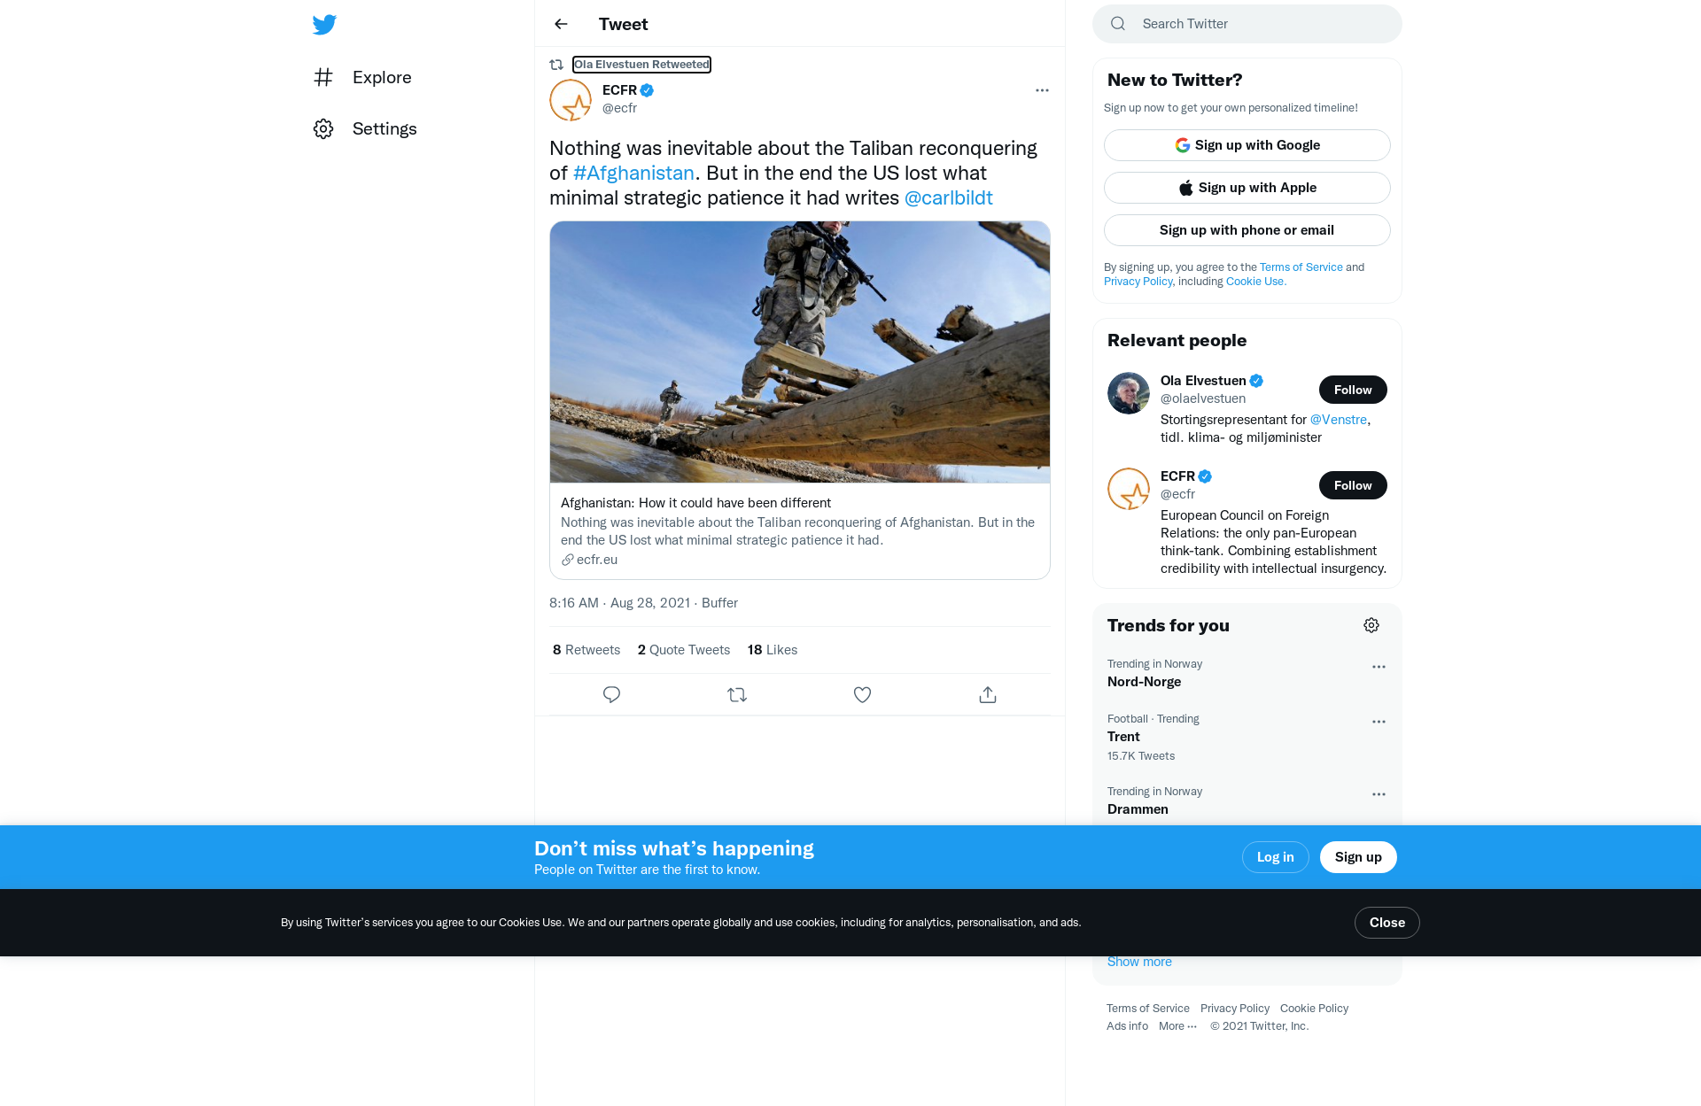Open Explore in the sidebar
The height and width of the screenshot is (1106, 1701).
click(x=381, y=77)
